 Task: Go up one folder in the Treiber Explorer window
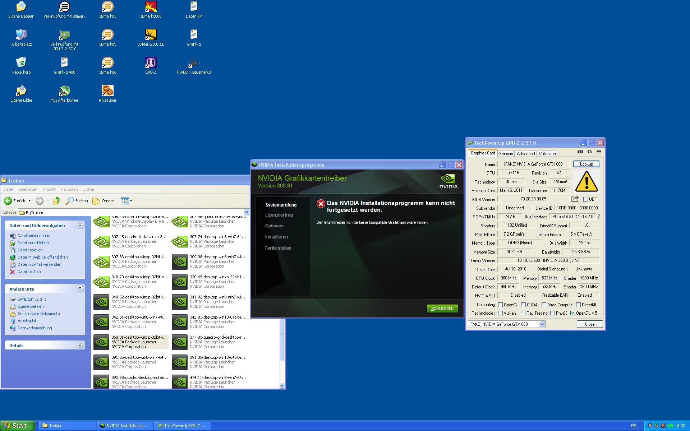(x=56, y=201)
